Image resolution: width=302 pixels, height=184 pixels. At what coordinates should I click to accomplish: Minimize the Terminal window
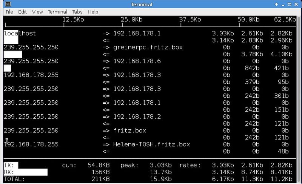point(283,5)
